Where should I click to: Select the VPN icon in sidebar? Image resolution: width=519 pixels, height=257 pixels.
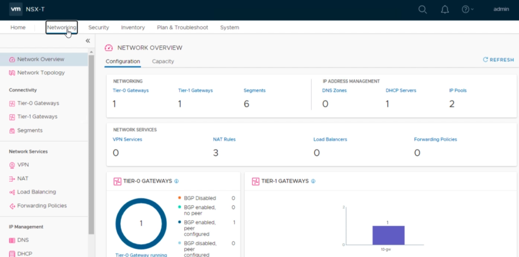pyautogui.click(x=12, y=165)
